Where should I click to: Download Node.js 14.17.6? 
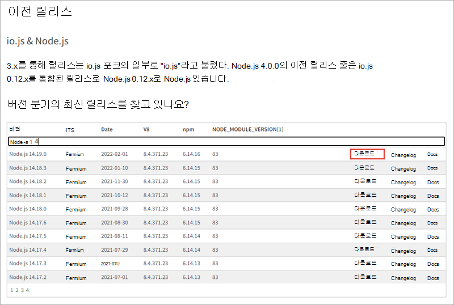(x=365, y=222)
